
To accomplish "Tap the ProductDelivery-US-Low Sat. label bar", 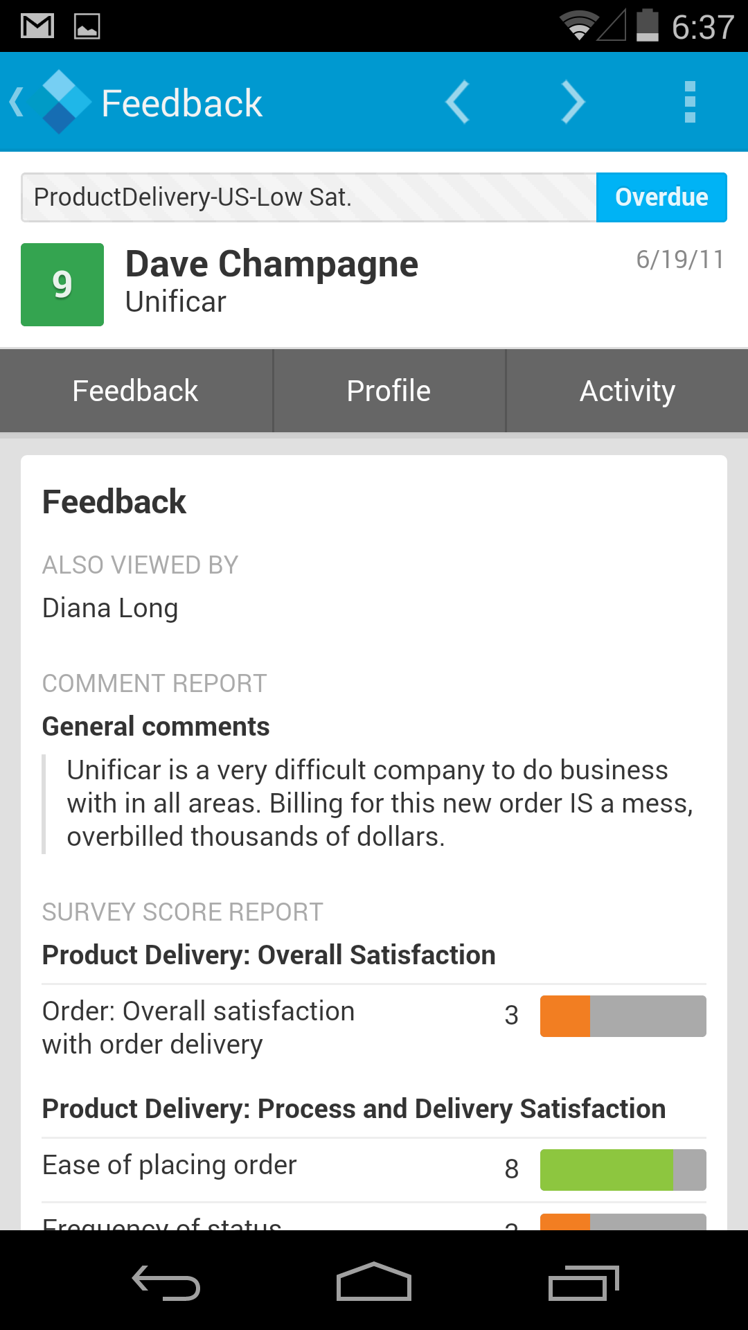I will click(308, 197).
